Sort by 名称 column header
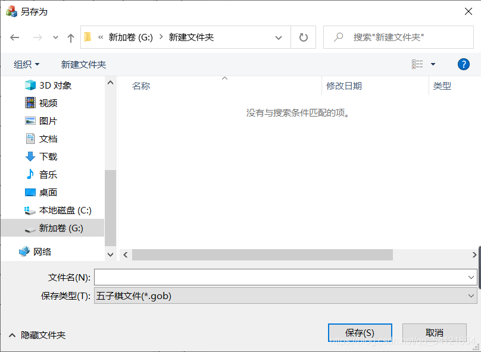This screenshot has height=352, width=481. coord(141,86)
